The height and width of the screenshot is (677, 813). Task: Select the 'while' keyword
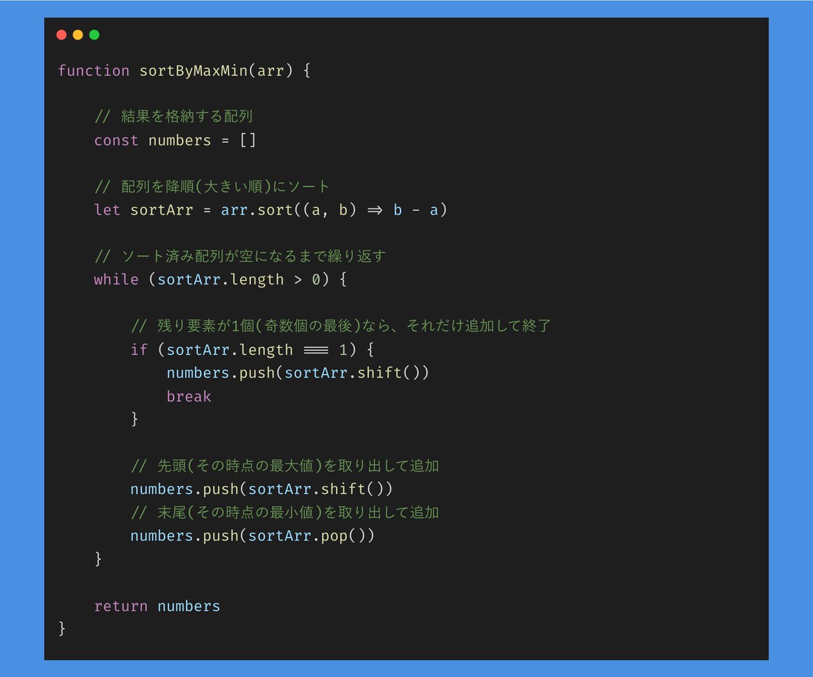click(116, 280)
